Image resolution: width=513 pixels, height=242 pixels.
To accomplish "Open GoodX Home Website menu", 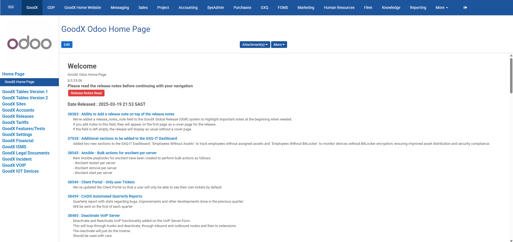I will [x=83, y=7].
